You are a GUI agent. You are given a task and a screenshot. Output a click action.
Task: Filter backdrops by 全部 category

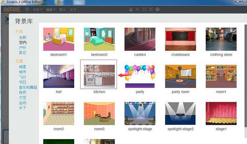23,37
